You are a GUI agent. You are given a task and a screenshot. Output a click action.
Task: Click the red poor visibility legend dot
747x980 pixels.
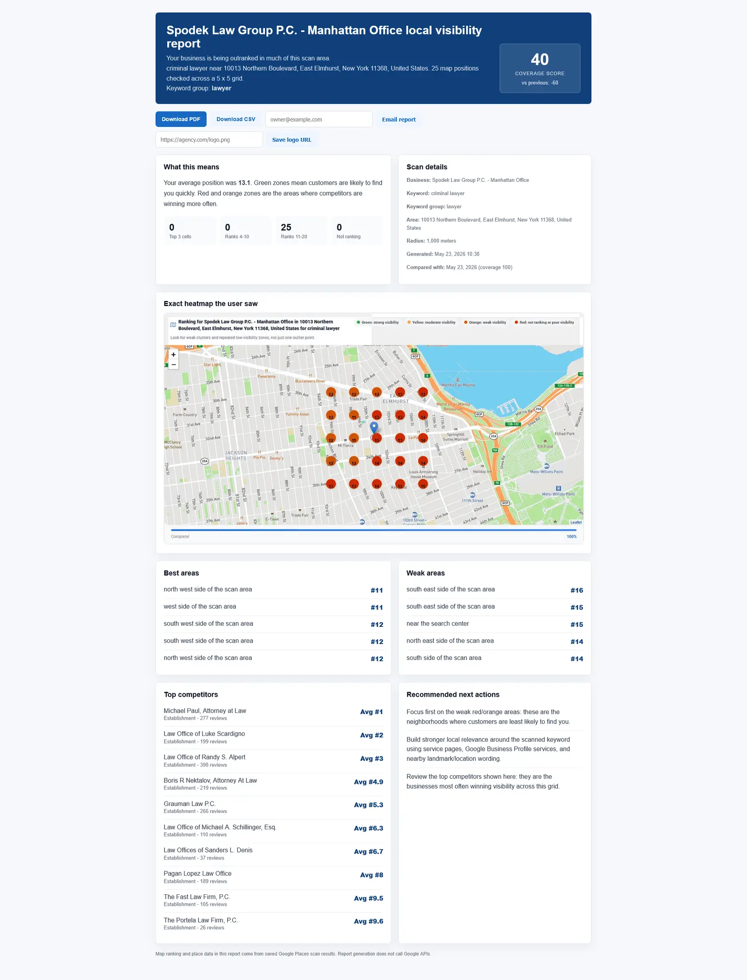point(516,323)
